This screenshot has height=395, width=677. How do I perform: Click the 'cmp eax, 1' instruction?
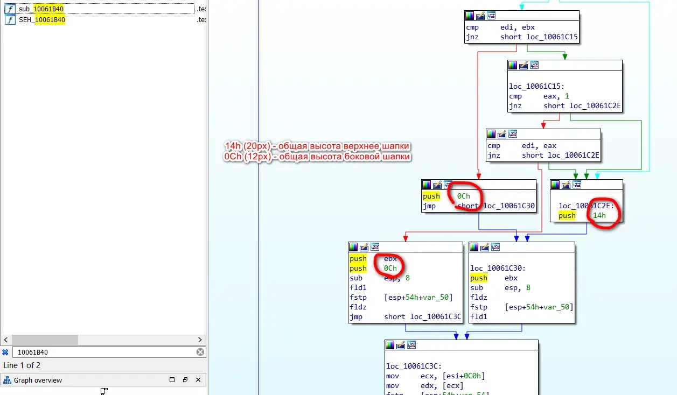point(539,96)
